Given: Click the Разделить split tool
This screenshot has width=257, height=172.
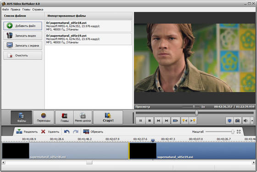Looking at the screenshot, I should click(x=27, y=132).
